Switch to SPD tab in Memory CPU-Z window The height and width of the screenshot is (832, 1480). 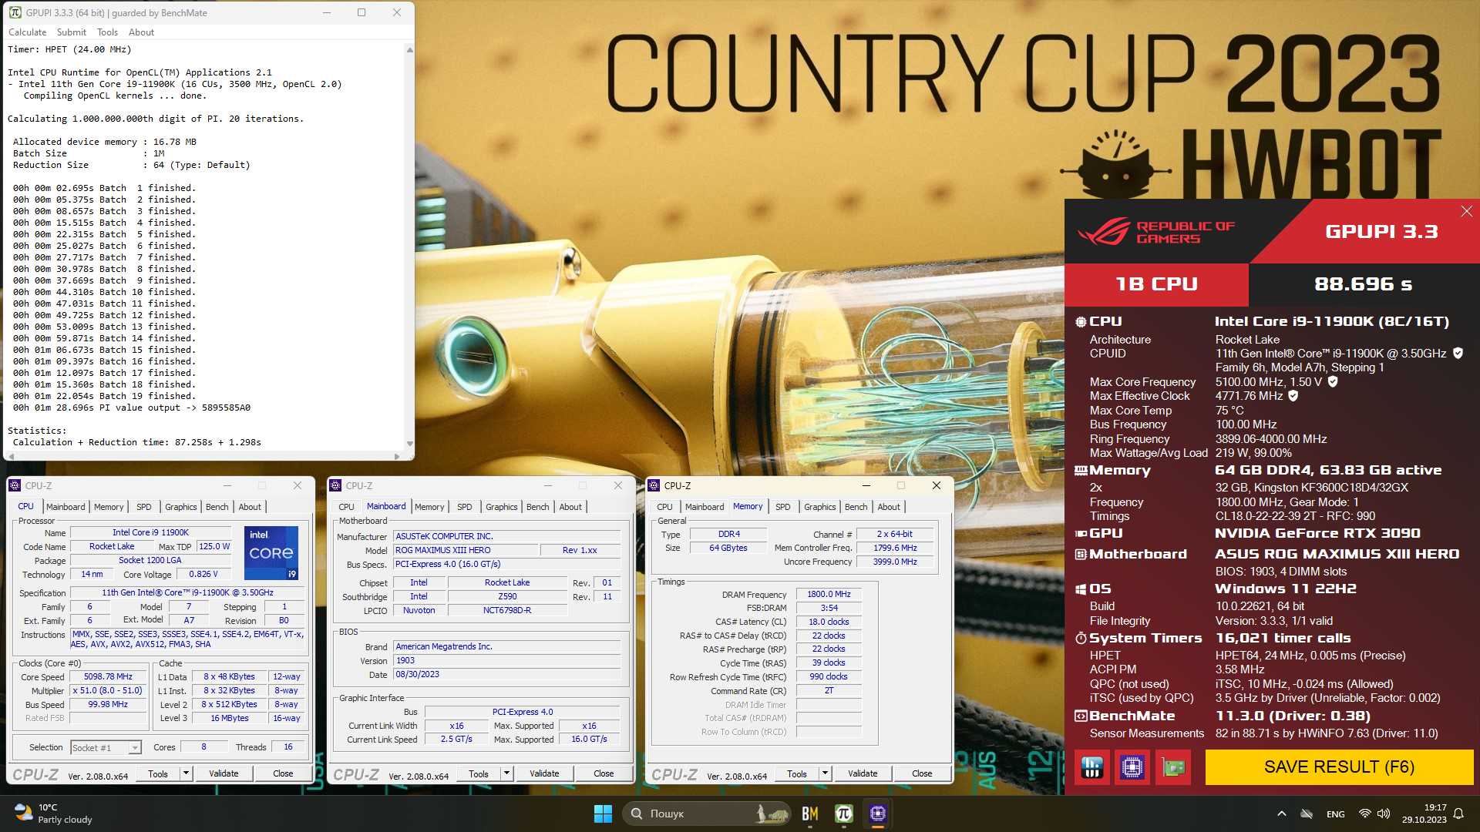coord(782,507)
